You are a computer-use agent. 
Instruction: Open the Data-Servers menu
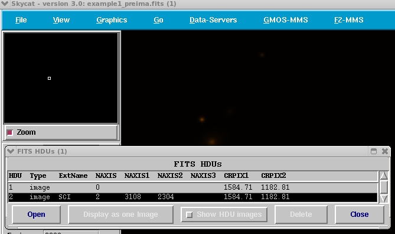click(x=213, y=20)
